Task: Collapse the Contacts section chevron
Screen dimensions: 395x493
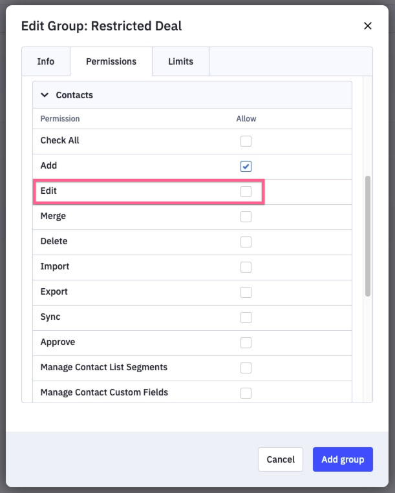Action: click(x=45, y=95)
